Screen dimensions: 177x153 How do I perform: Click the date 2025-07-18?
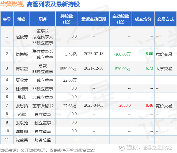click(x=94, y=54)
